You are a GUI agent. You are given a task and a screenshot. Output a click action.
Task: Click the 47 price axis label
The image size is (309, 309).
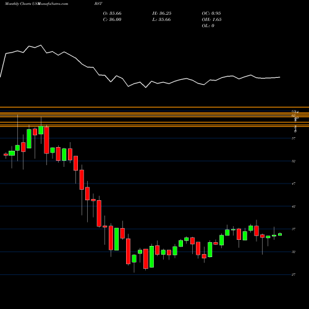click(294, 184)
